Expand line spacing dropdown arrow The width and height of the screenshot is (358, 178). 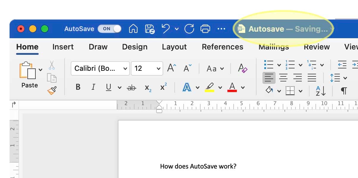point(345,78)
